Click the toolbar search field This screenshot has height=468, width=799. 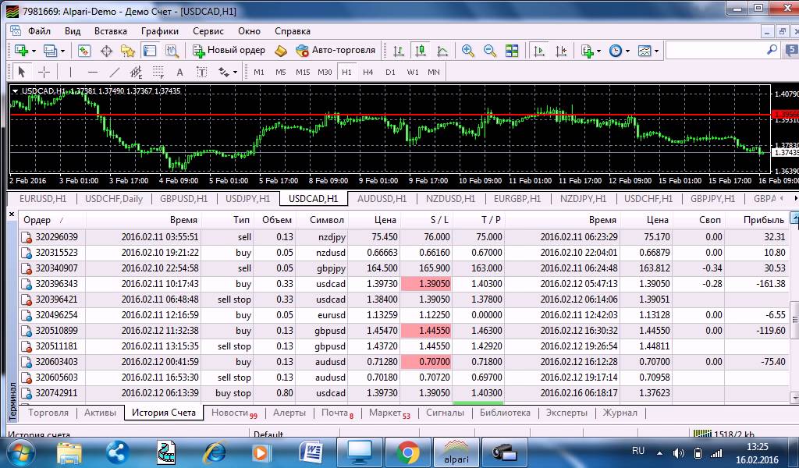click(x=716, y=50)
